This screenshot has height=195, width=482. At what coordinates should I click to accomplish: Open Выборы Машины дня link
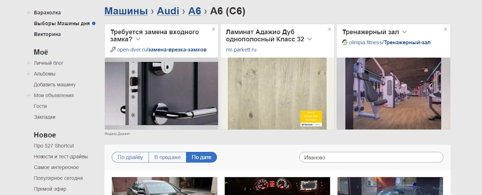coord(62,23)
